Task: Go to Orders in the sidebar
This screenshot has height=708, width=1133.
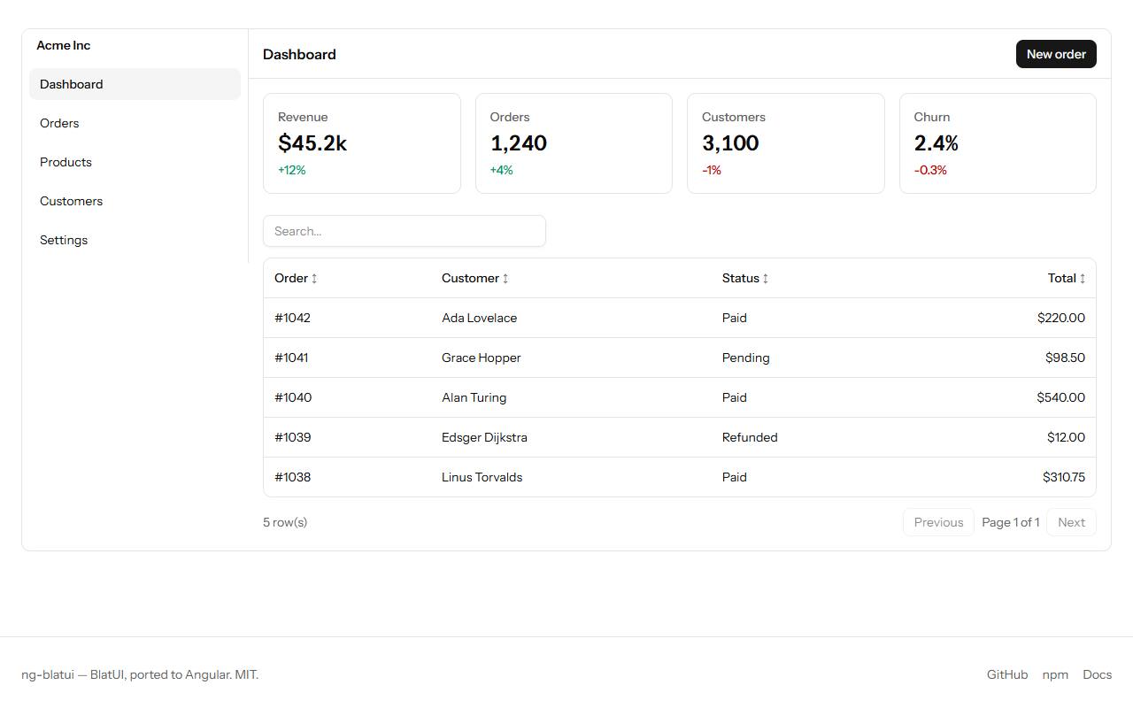Action: (135, 123)
